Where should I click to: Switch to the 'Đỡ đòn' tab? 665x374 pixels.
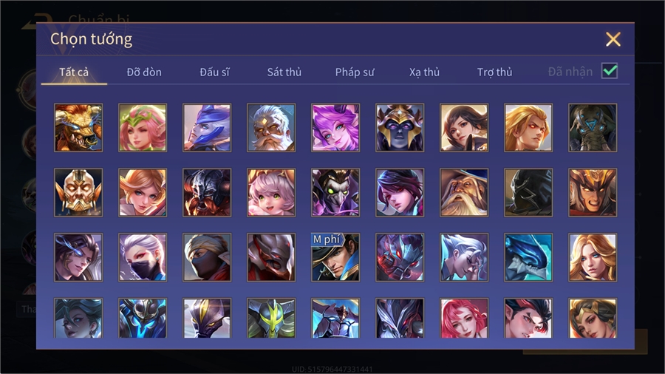point(144,72)
